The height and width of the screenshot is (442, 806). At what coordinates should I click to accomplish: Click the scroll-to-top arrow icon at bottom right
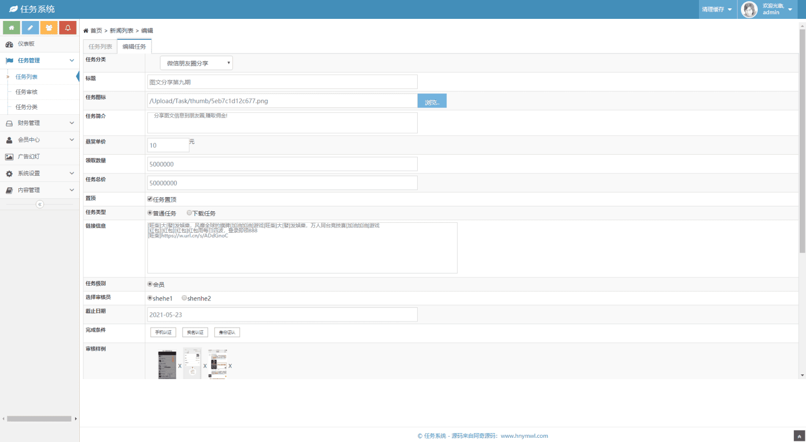(x=799, y=436)
